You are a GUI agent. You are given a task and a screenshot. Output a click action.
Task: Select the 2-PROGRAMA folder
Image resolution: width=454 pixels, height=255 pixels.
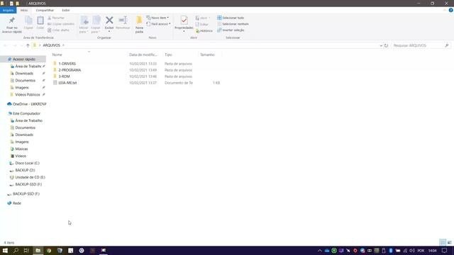click(70, 70)
